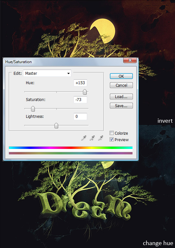Click the Saturation slider handle
This screenshot has width=175, height=248.
[33, 109]
